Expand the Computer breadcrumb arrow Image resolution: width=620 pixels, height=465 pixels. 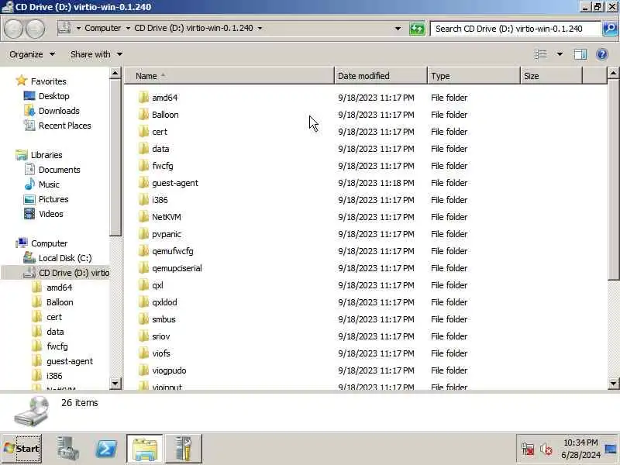[128, 28]
